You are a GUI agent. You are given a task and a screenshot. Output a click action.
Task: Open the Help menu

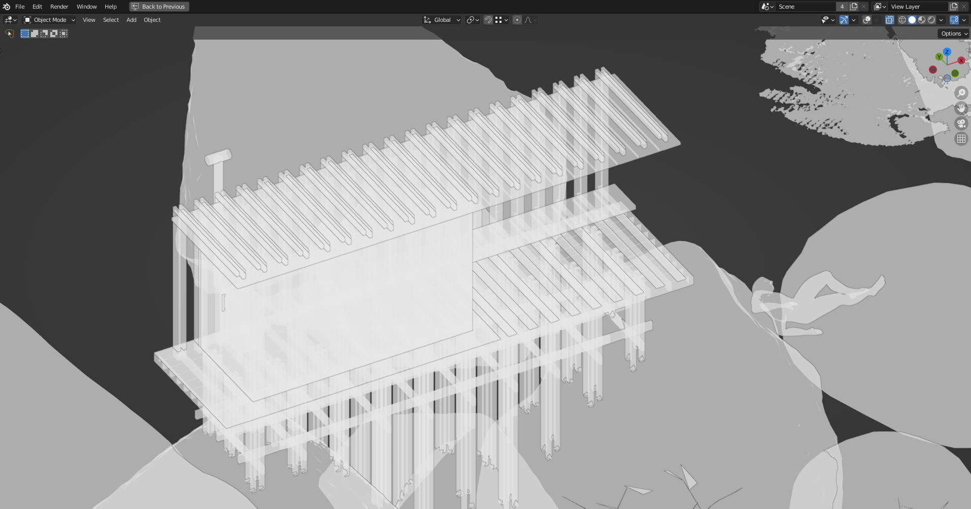110,7
